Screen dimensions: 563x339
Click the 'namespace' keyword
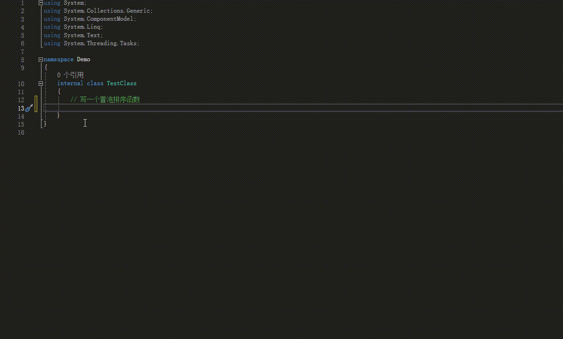[58, 59]
